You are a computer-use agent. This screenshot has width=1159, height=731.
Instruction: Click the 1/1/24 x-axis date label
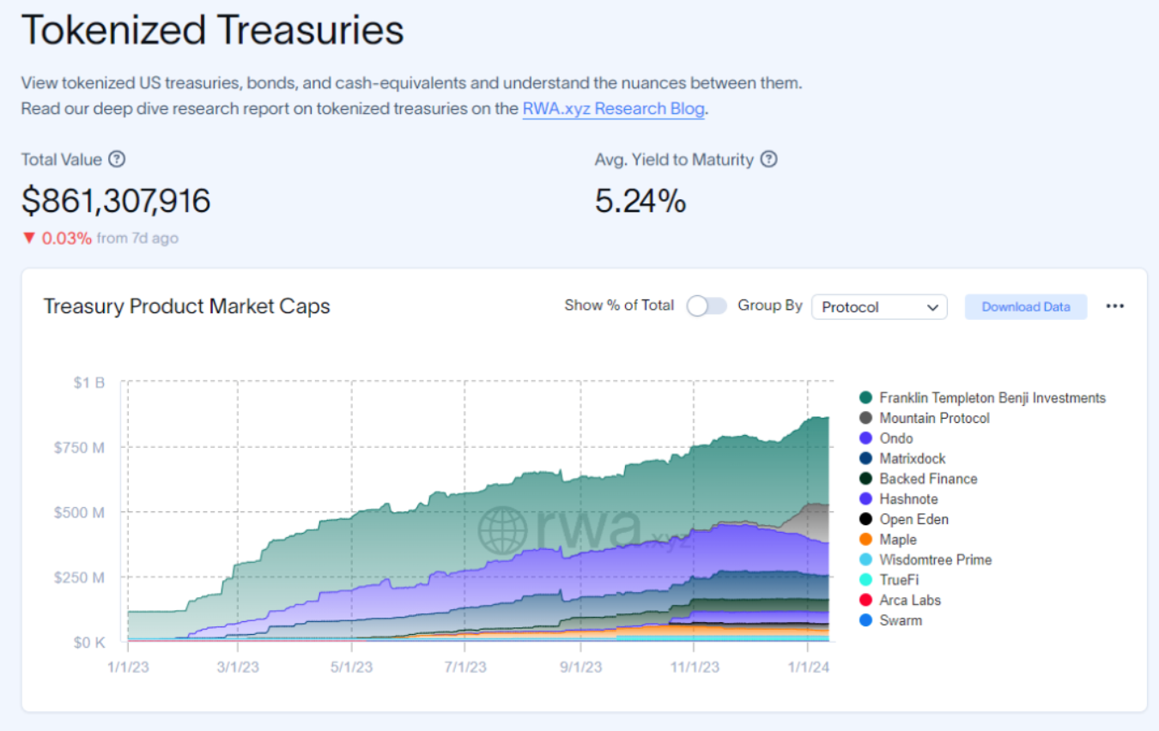click(807, 667)
